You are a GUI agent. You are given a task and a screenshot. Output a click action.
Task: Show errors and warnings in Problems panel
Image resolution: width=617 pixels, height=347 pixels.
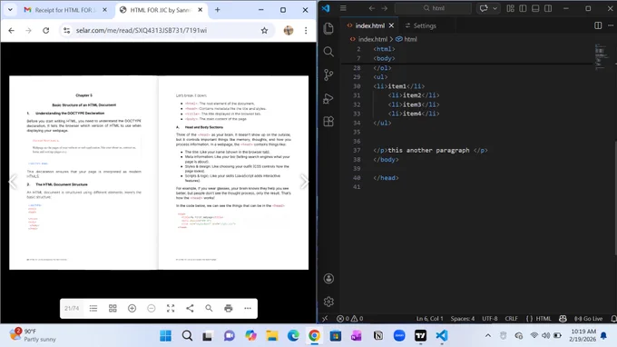pyautogui.click(x=350, y=319)
